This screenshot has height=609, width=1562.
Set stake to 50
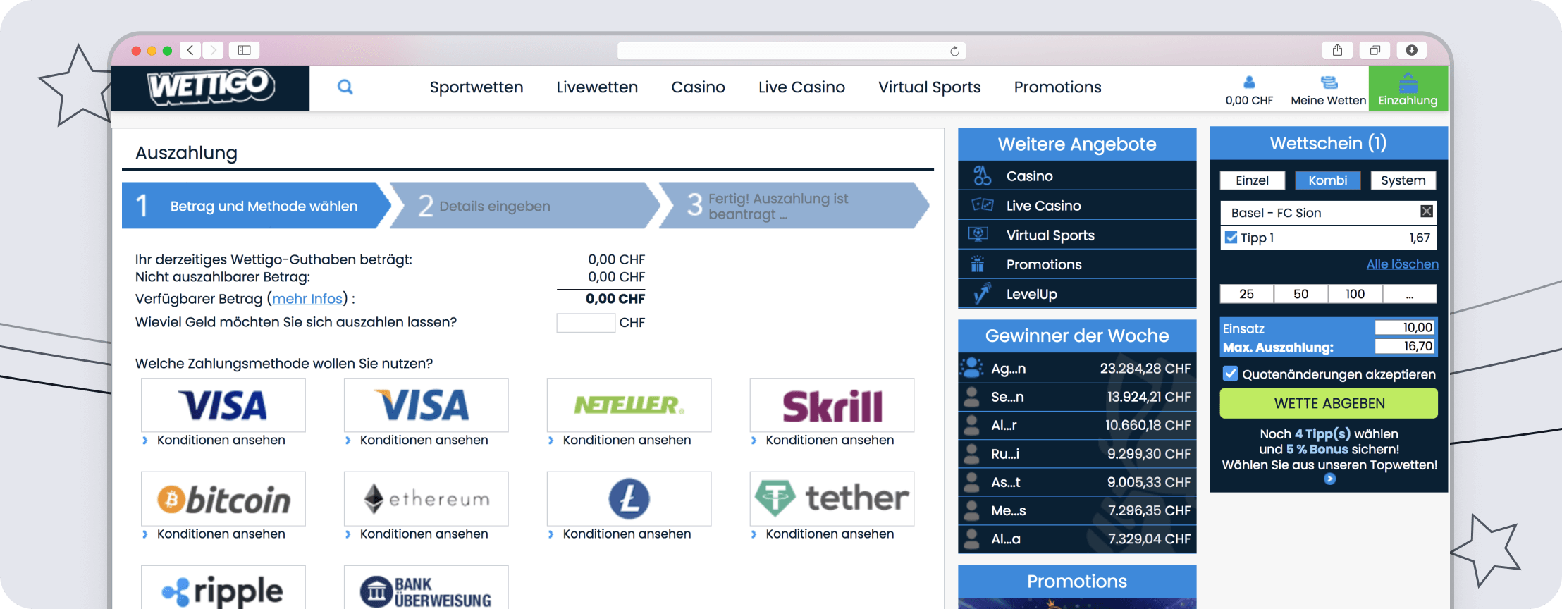click(x=1301, y=294)
